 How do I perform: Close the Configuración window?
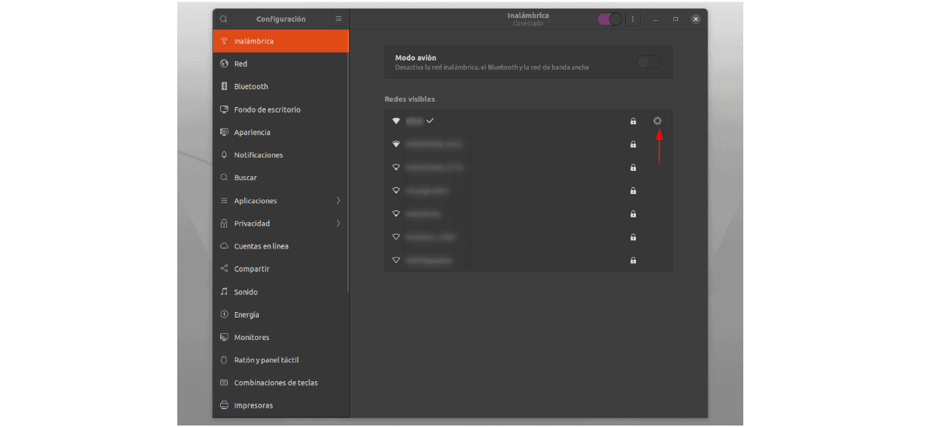coord(695,19)
